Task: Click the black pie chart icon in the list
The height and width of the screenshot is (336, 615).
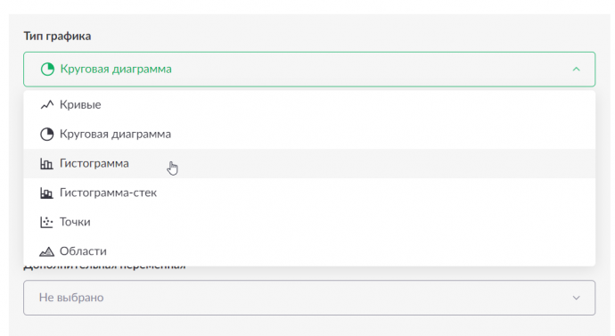Action: pyautogui.click(x=46, y=134)
